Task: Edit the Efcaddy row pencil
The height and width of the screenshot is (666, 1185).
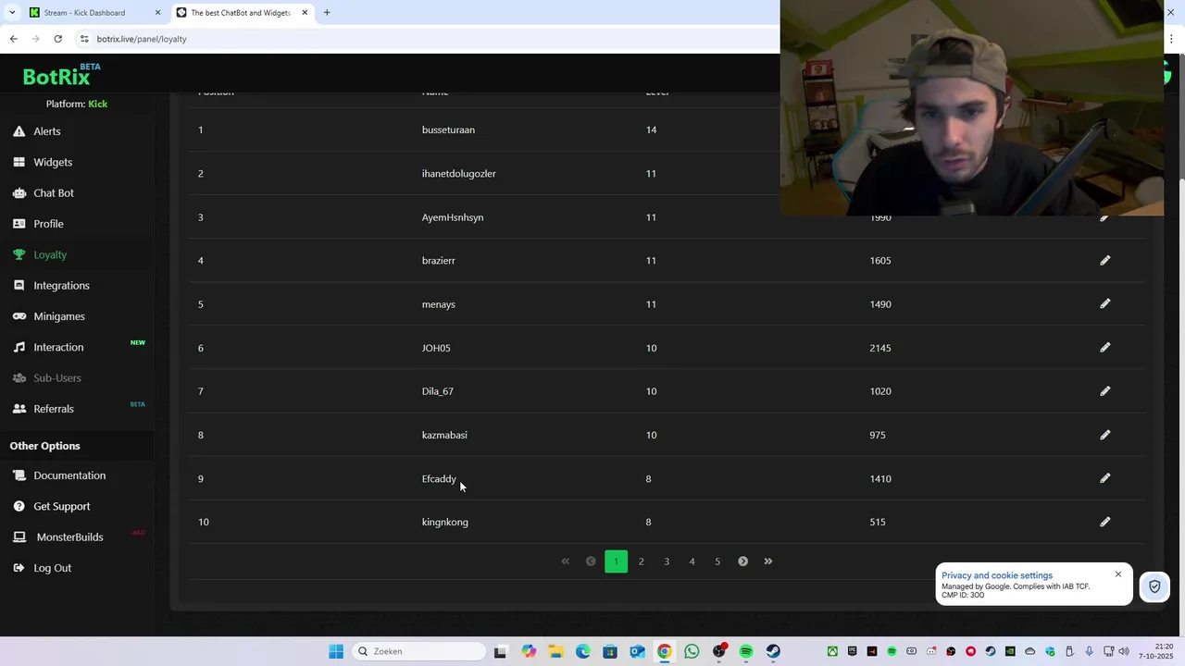Action: tap(1104, 478)
